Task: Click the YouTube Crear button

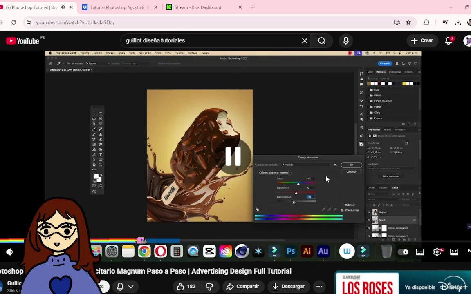Action: click(422, 40)
